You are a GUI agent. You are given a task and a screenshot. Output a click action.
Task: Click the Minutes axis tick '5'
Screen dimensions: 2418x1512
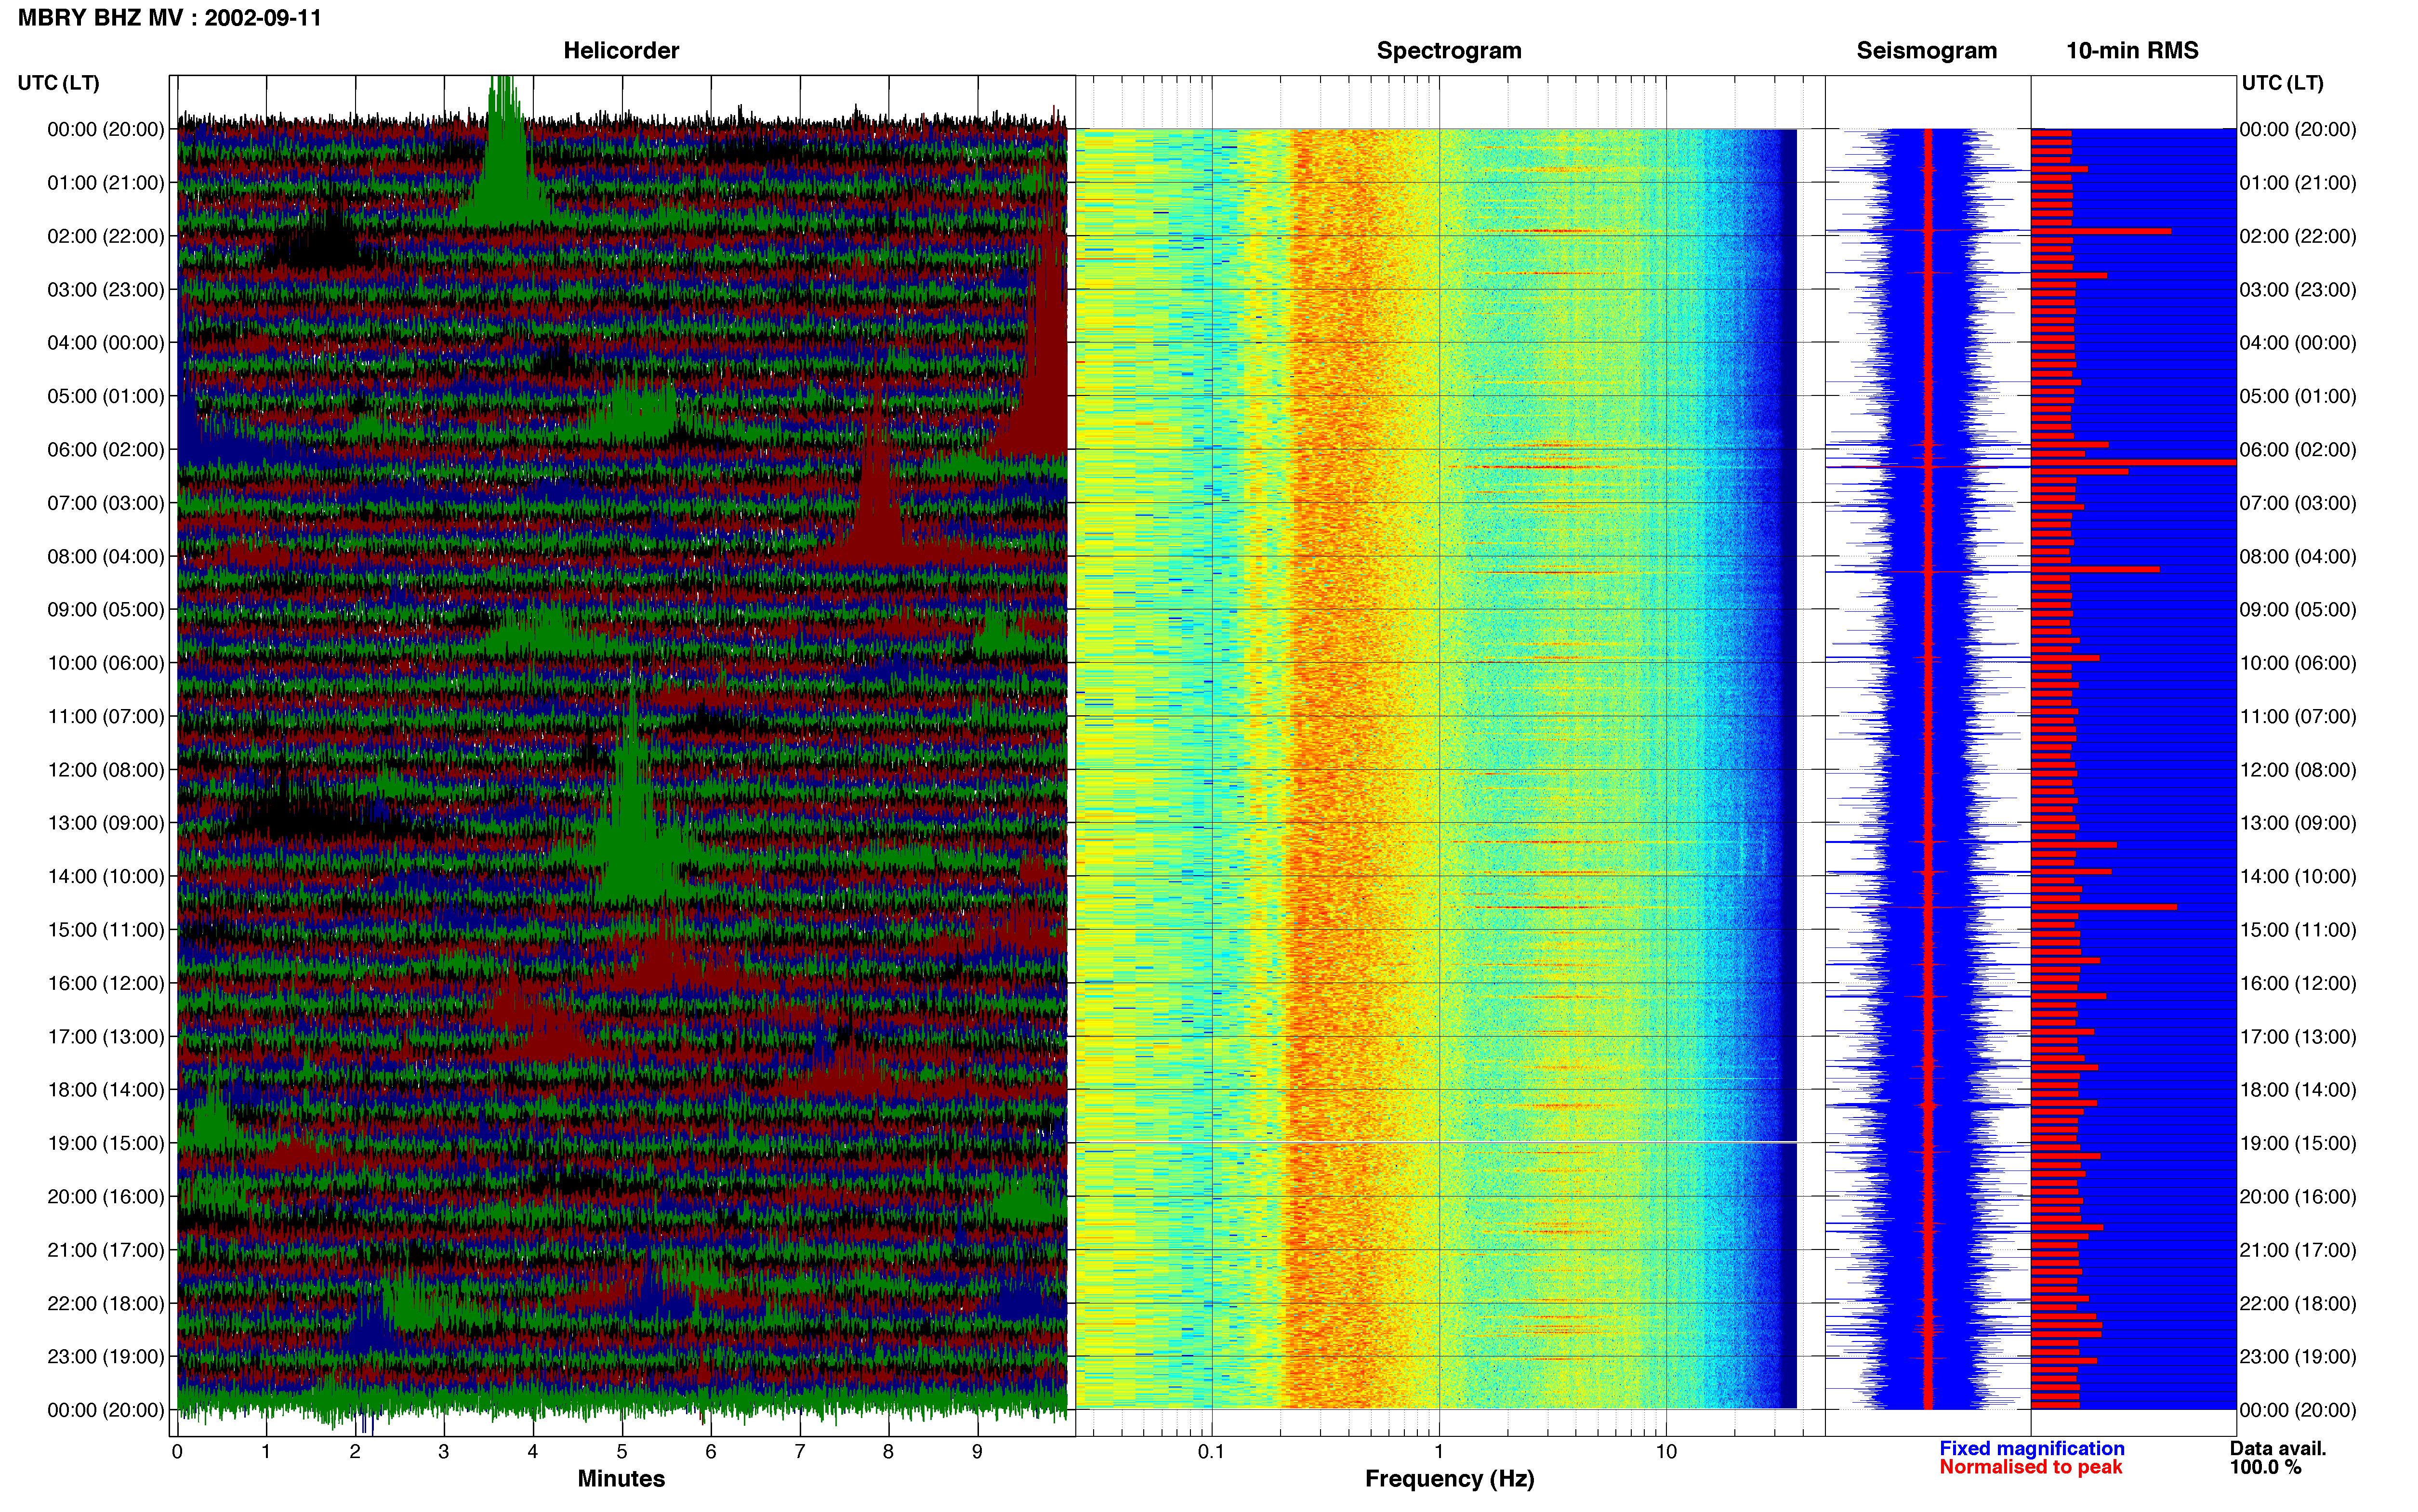(x=622, y=1452)
